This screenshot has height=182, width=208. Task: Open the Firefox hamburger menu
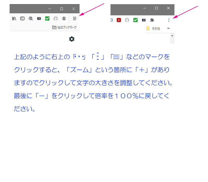(75, 18)
